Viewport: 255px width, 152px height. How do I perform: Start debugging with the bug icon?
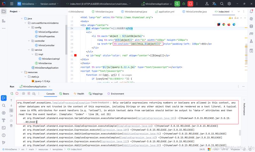(184, 4)
